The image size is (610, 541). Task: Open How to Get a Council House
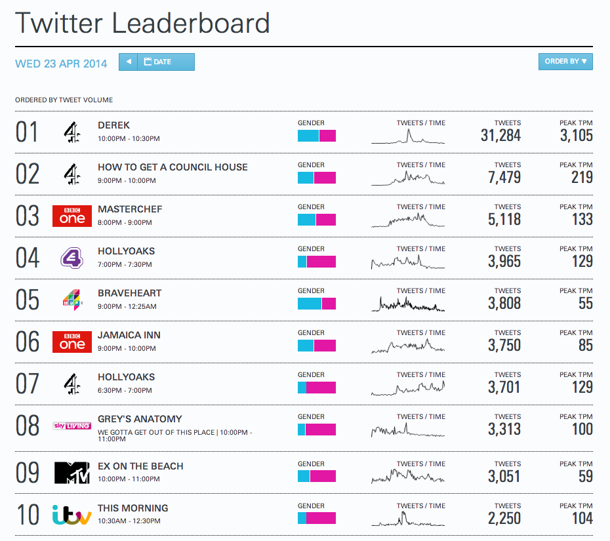point(173,167)
